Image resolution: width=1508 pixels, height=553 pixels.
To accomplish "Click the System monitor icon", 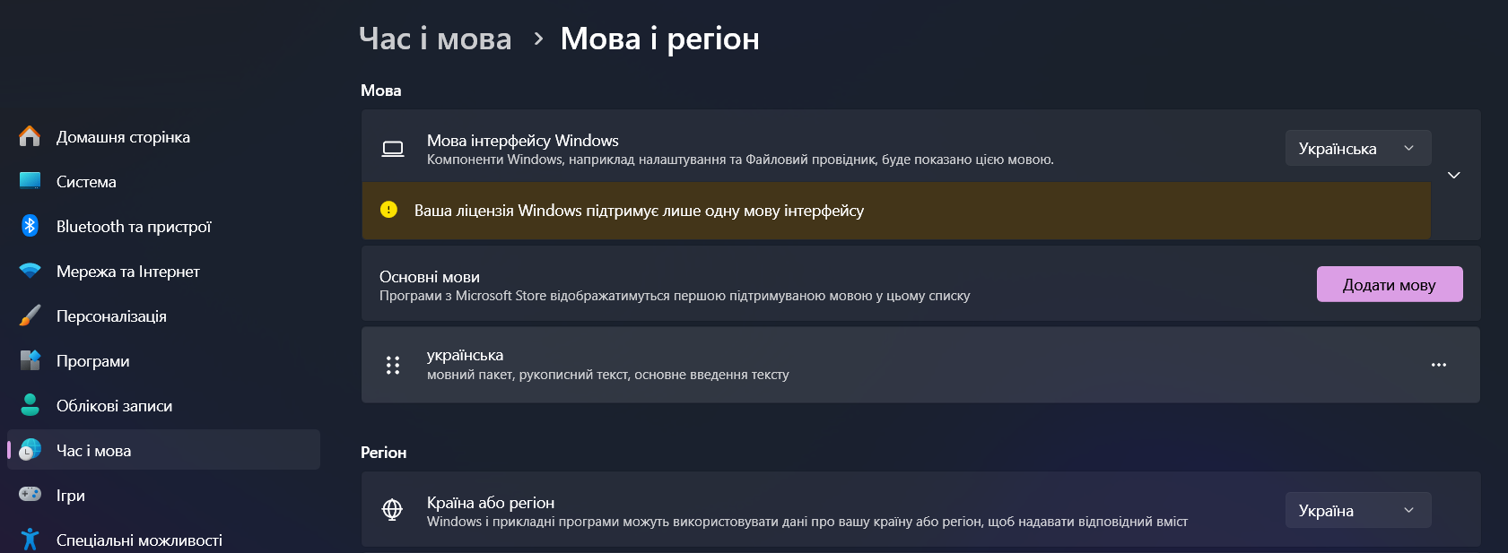I will coord(30,181).
